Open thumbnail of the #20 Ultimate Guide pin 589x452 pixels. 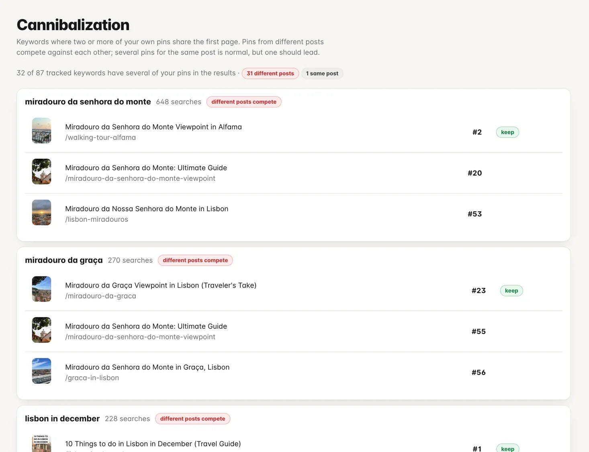pyautogui.click(x=42, y=172)
